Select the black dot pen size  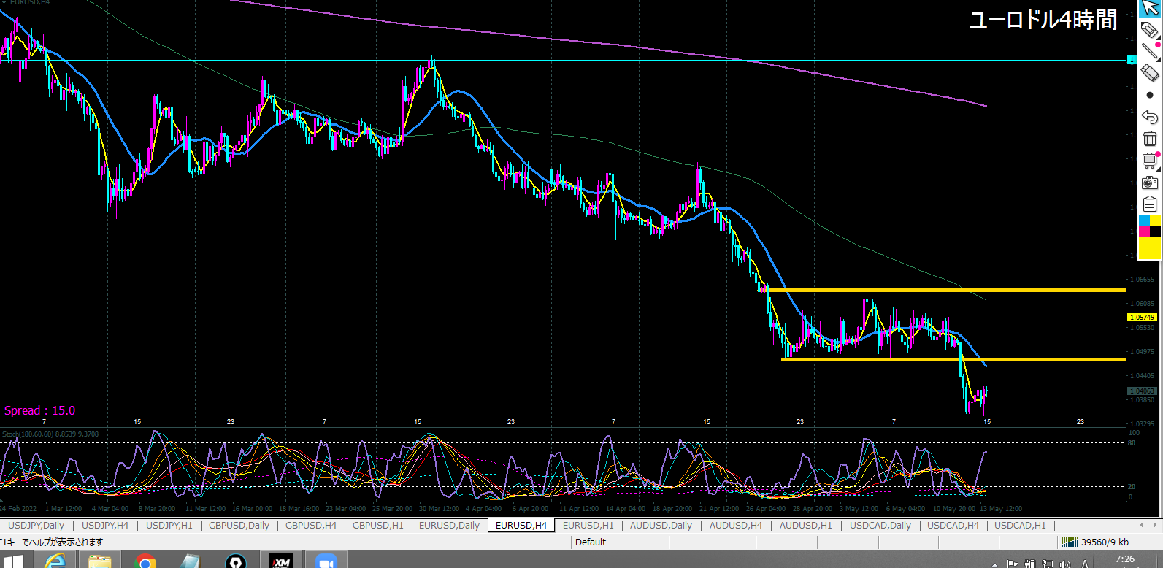coord(1150,95)
